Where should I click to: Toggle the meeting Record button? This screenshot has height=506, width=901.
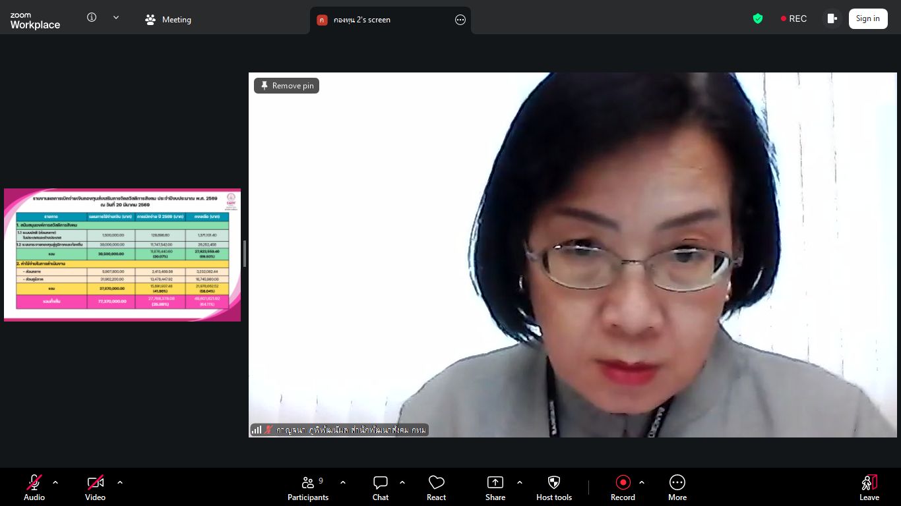[x=623, y=488]
